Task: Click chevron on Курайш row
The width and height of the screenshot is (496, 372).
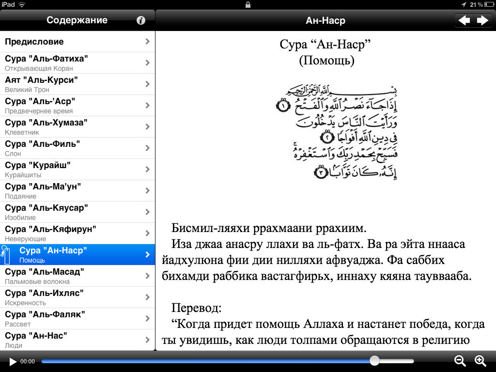Action: [147, 170]
